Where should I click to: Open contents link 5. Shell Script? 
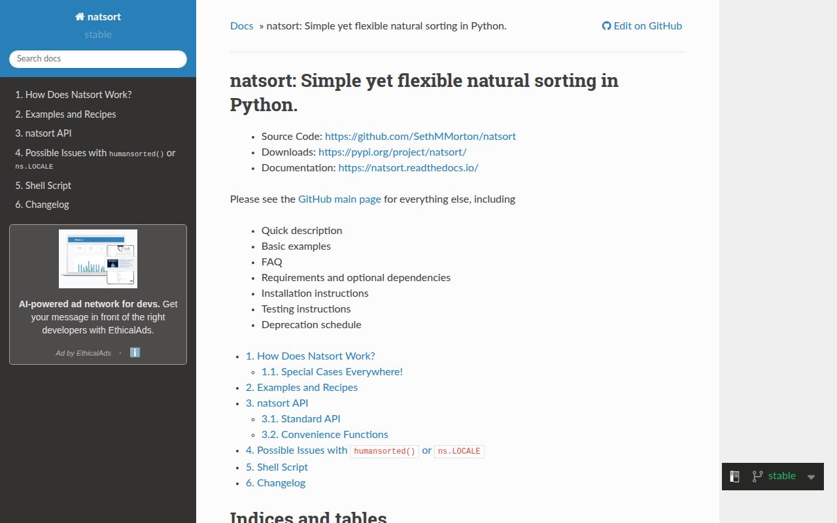(277, 467)
